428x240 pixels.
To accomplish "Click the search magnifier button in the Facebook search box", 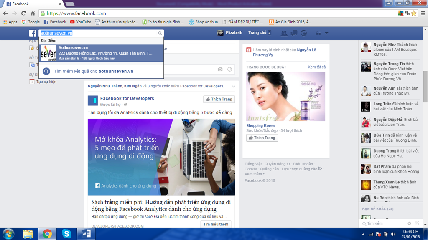I will coord(160,33).
